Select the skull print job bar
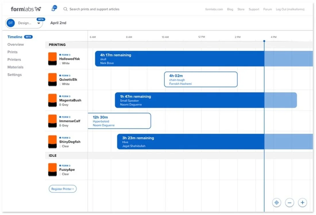 click(204, 59)
